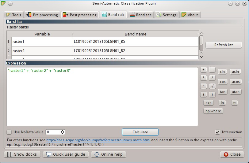Click Show docks button
The width and height of the screenshot is (249, 163).
tap(22, 154)
